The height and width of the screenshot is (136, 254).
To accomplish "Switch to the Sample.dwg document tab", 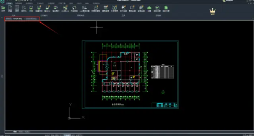I will [x=18, y=19].
